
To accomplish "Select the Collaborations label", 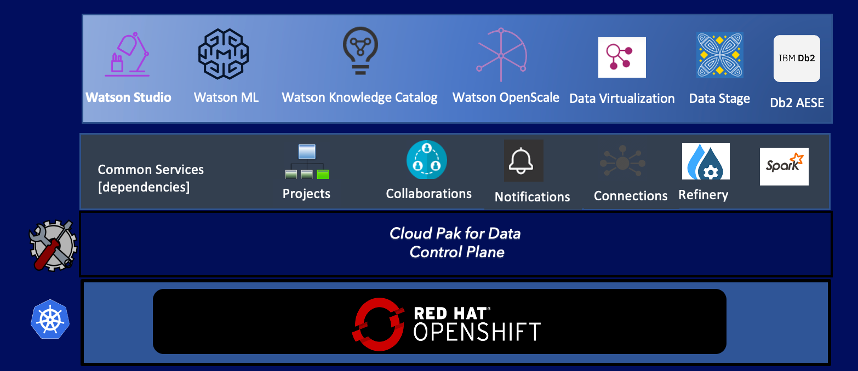I will 428,194.
